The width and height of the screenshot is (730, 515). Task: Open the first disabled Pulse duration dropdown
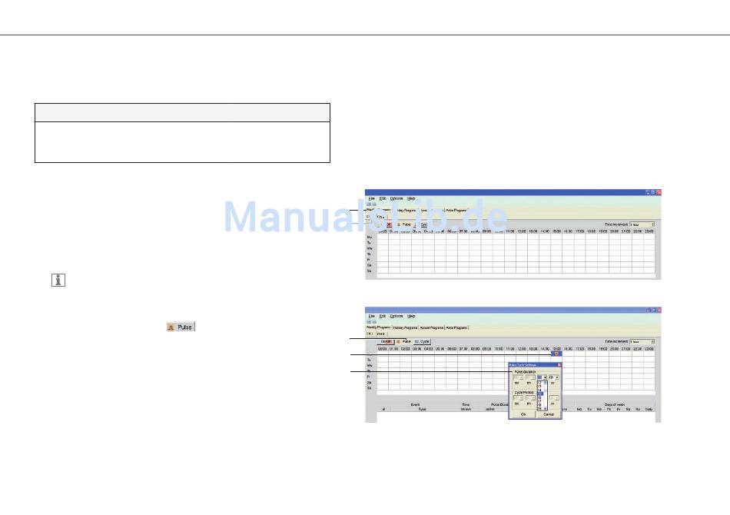pos(518,377)
